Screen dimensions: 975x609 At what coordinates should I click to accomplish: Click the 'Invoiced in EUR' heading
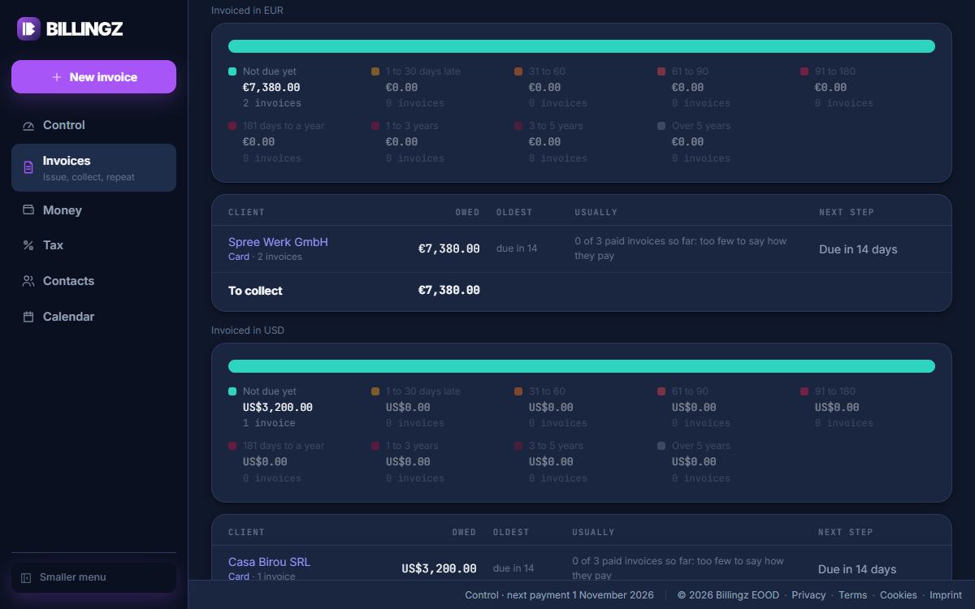pyautogui.click(x=247, y=11)
